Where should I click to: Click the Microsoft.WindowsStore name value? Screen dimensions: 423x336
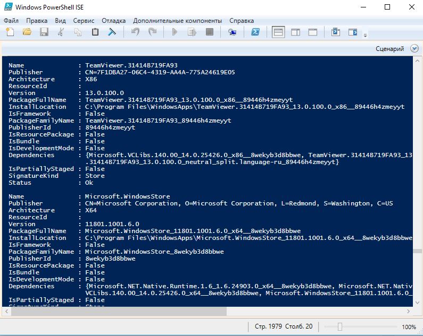(128, 196)
